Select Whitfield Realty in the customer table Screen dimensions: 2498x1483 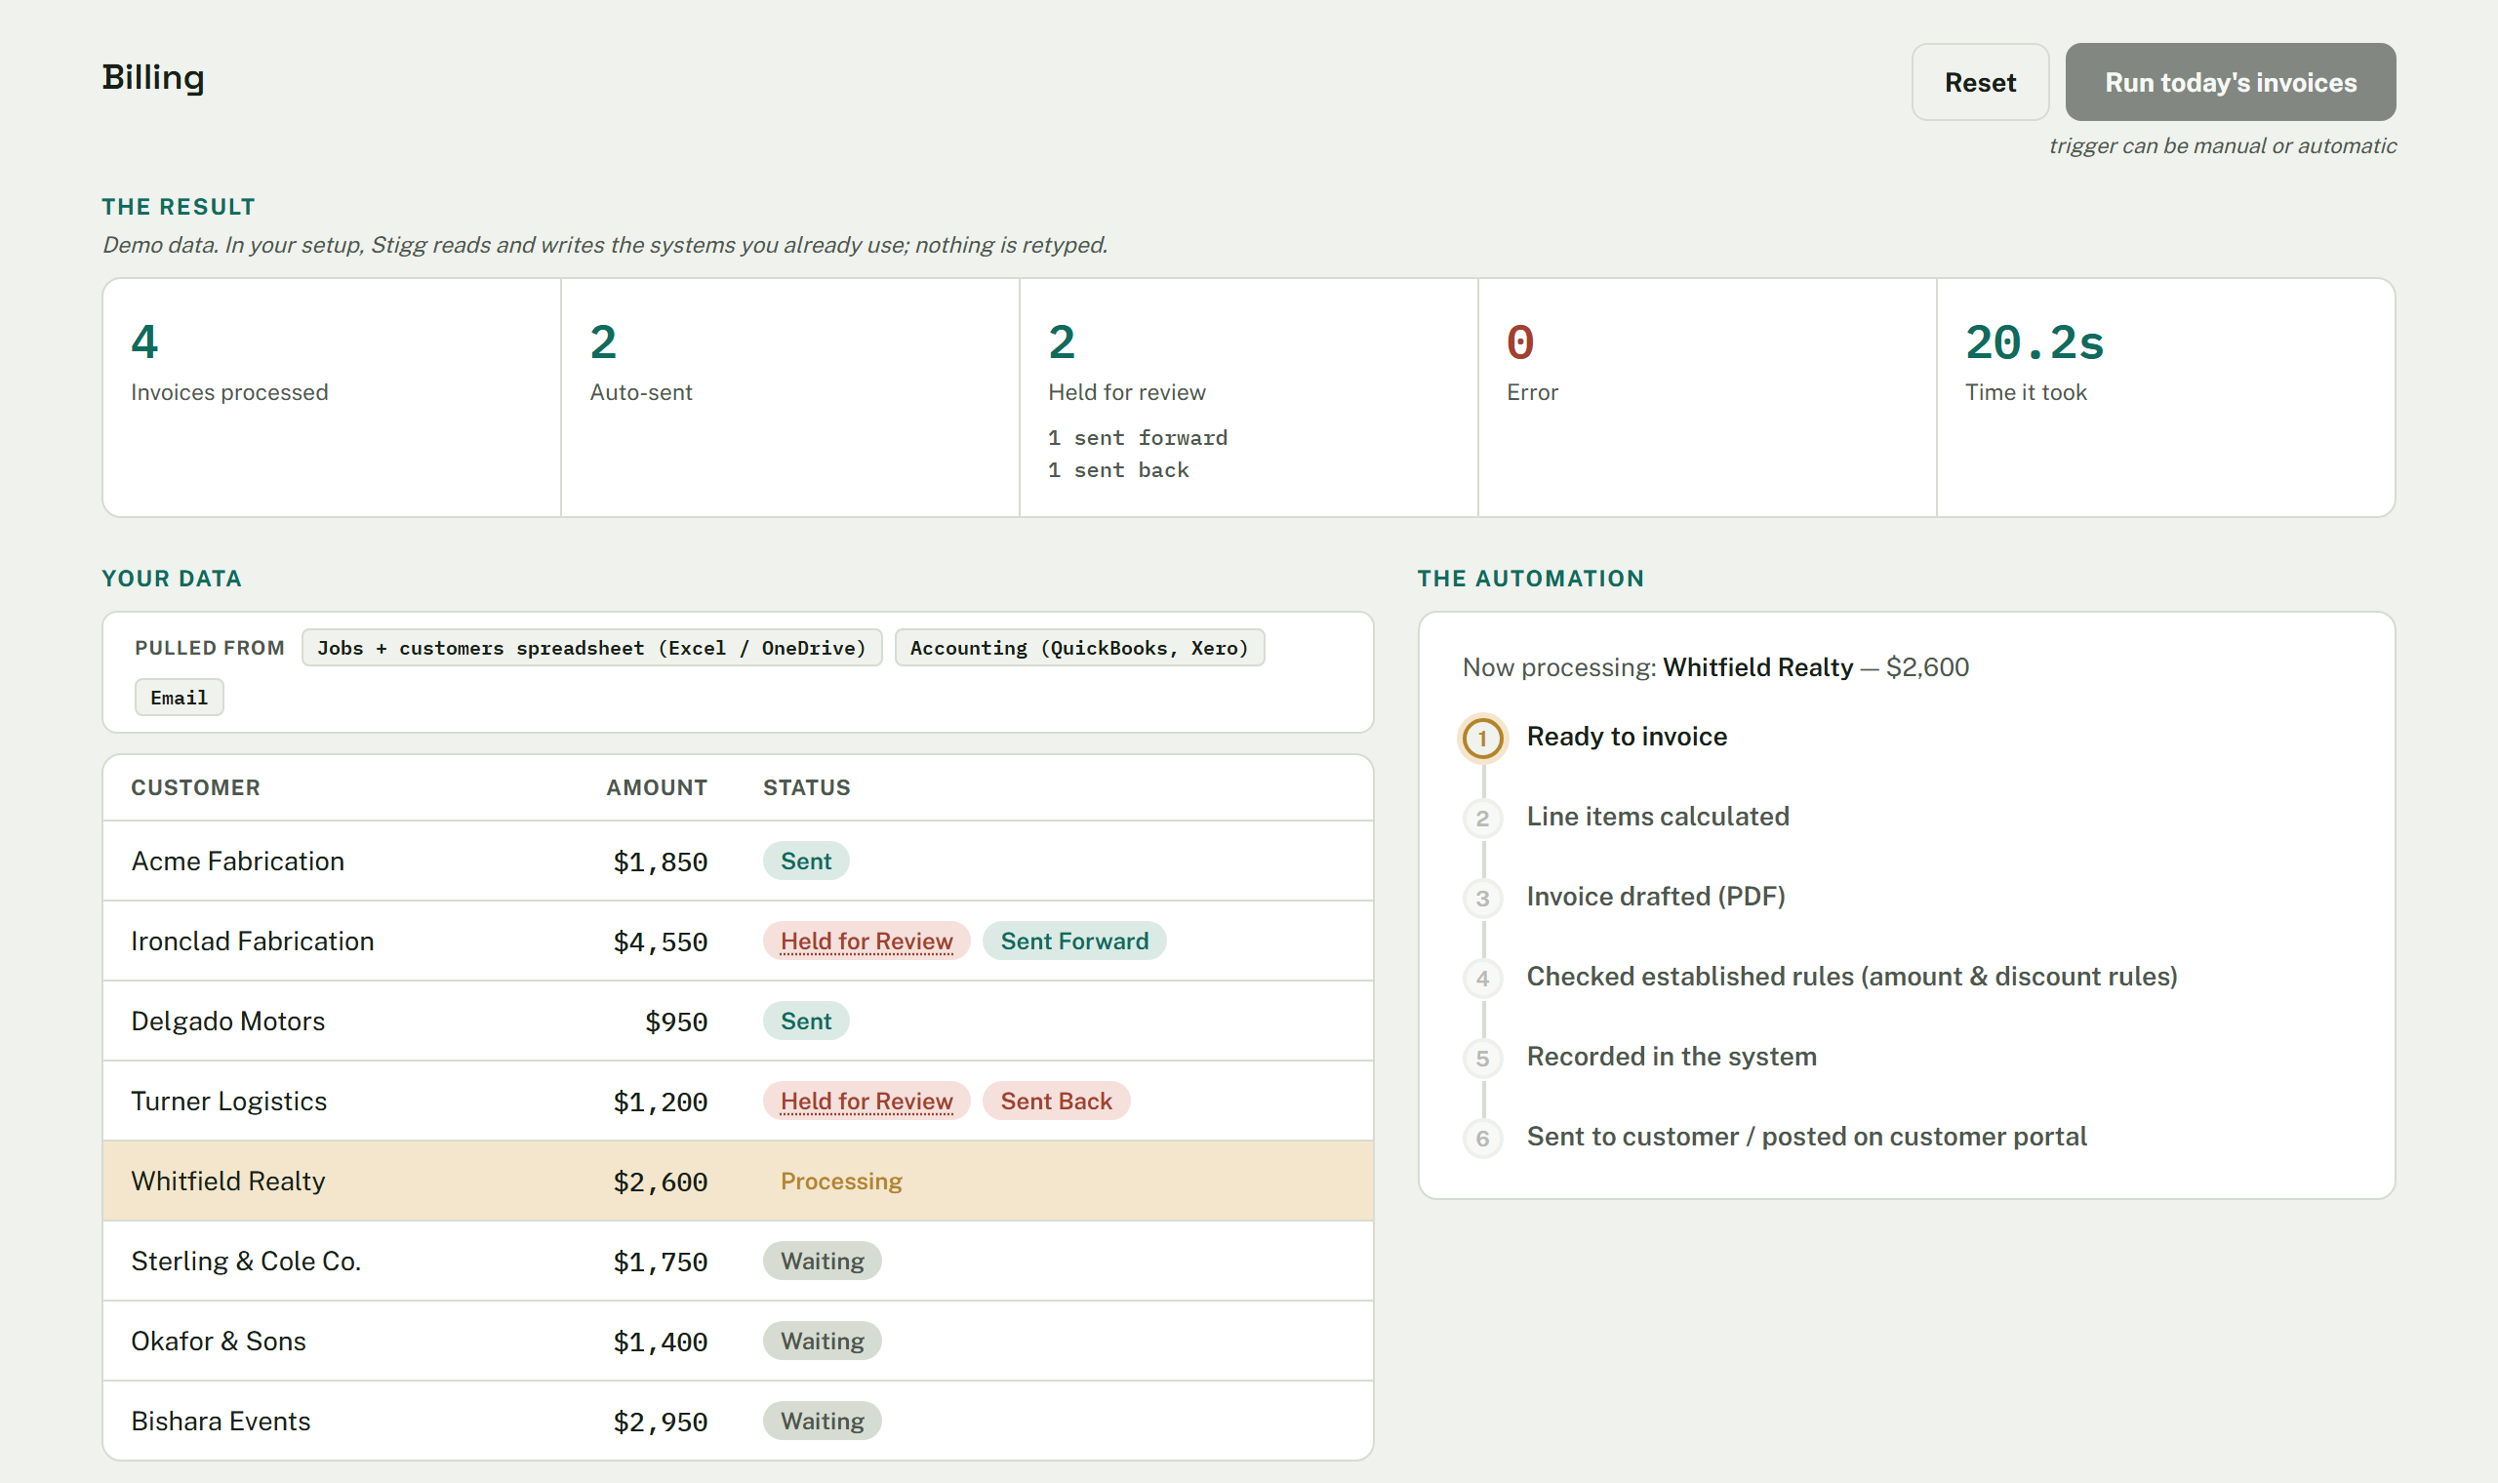227,1182
